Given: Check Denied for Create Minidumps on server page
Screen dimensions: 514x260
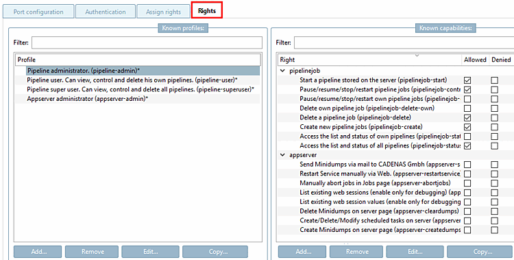Looking at the screenshot, I should [x=494, y=230].
